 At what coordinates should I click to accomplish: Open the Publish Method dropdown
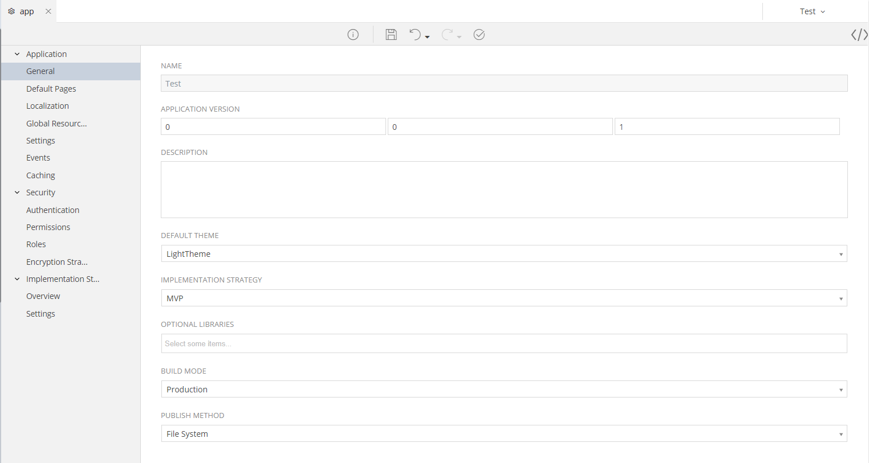tap(503, 433)
